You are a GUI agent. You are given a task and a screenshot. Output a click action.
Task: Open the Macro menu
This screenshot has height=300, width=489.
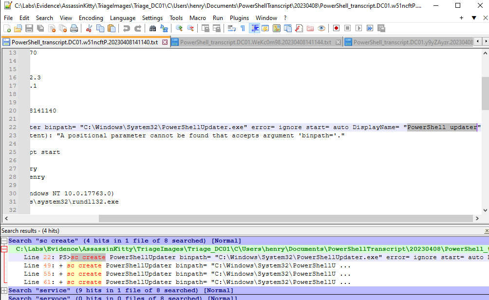198,18
